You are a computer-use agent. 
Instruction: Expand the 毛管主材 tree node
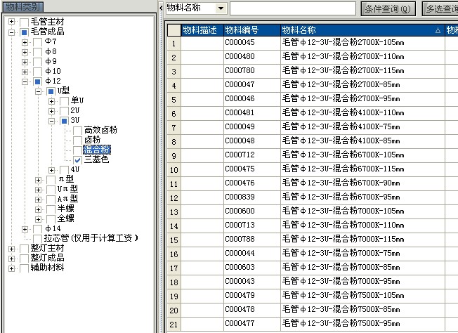pos(12,22)
